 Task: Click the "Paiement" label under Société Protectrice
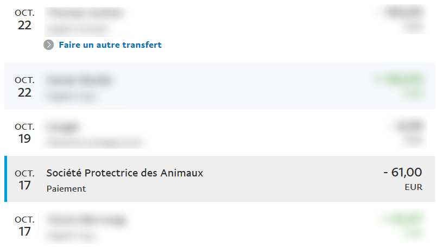(66, 189)
